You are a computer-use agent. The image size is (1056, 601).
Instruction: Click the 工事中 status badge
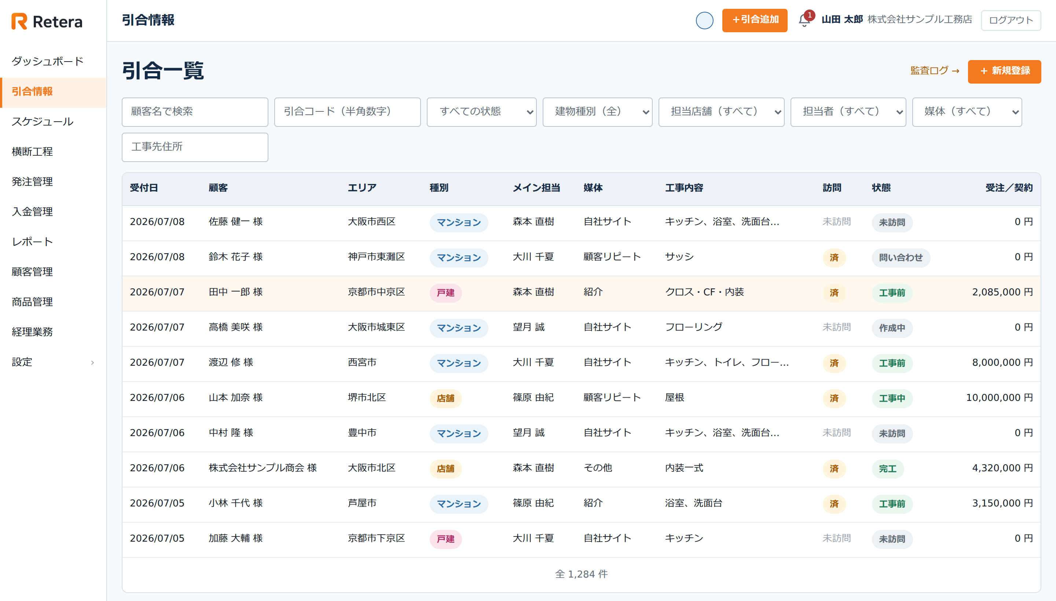892,398
